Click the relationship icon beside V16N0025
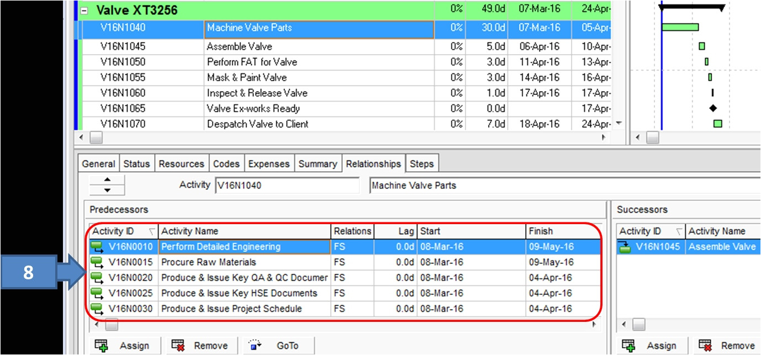This screenshot has width=761, height=355. pyautogui.click(x=97, y=293)
